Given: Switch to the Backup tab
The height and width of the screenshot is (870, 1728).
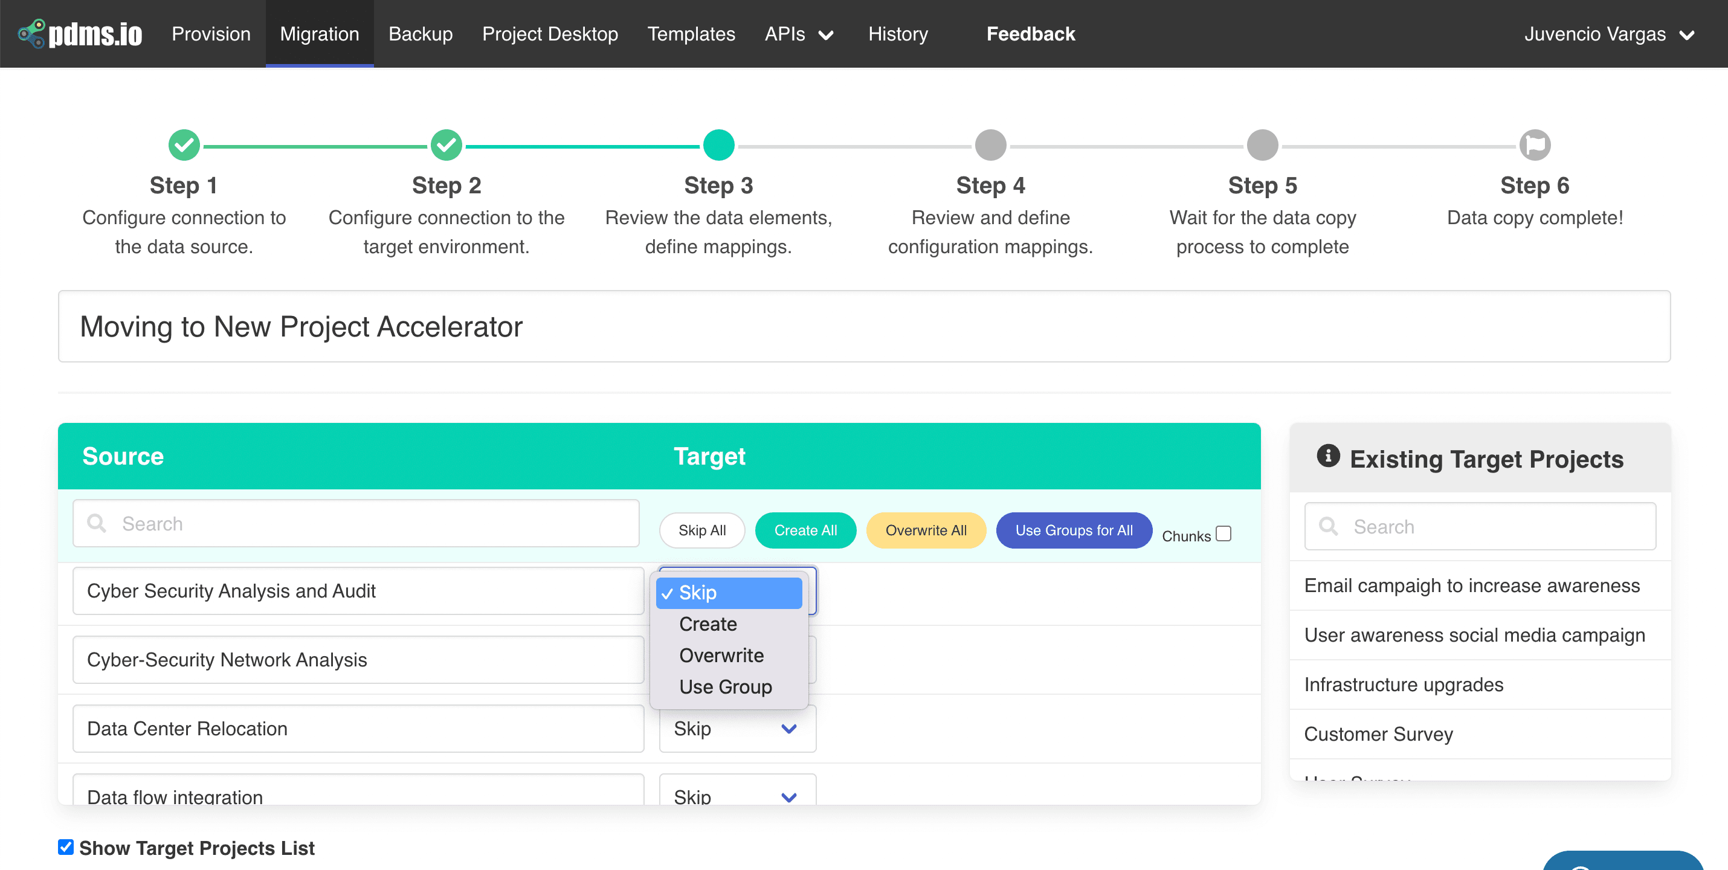Looking at the screenshot, I should 421,34.
